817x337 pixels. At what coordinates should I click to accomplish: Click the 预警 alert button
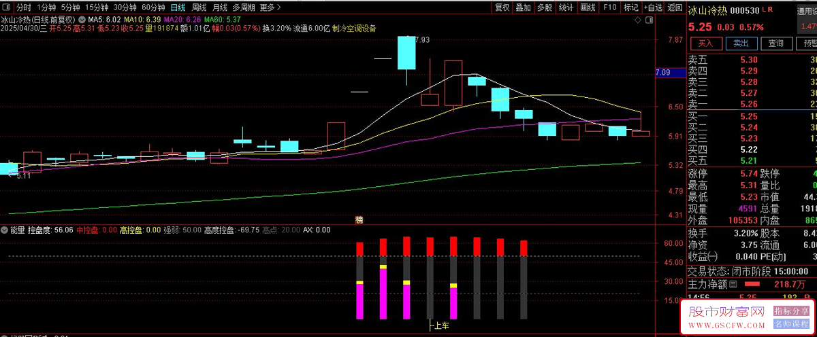pos(807,43)
